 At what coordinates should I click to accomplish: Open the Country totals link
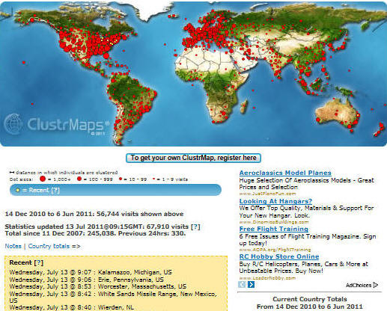pos(49,246)
